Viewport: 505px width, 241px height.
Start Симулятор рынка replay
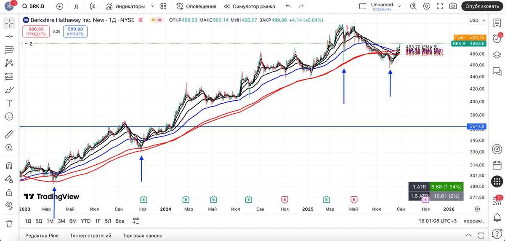250,6
